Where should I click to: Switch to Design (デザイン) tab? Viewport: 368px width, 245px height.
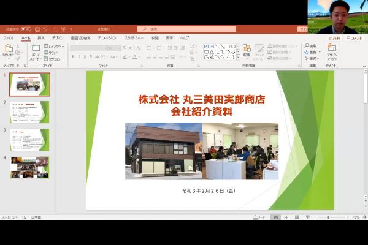click(58, 38)
